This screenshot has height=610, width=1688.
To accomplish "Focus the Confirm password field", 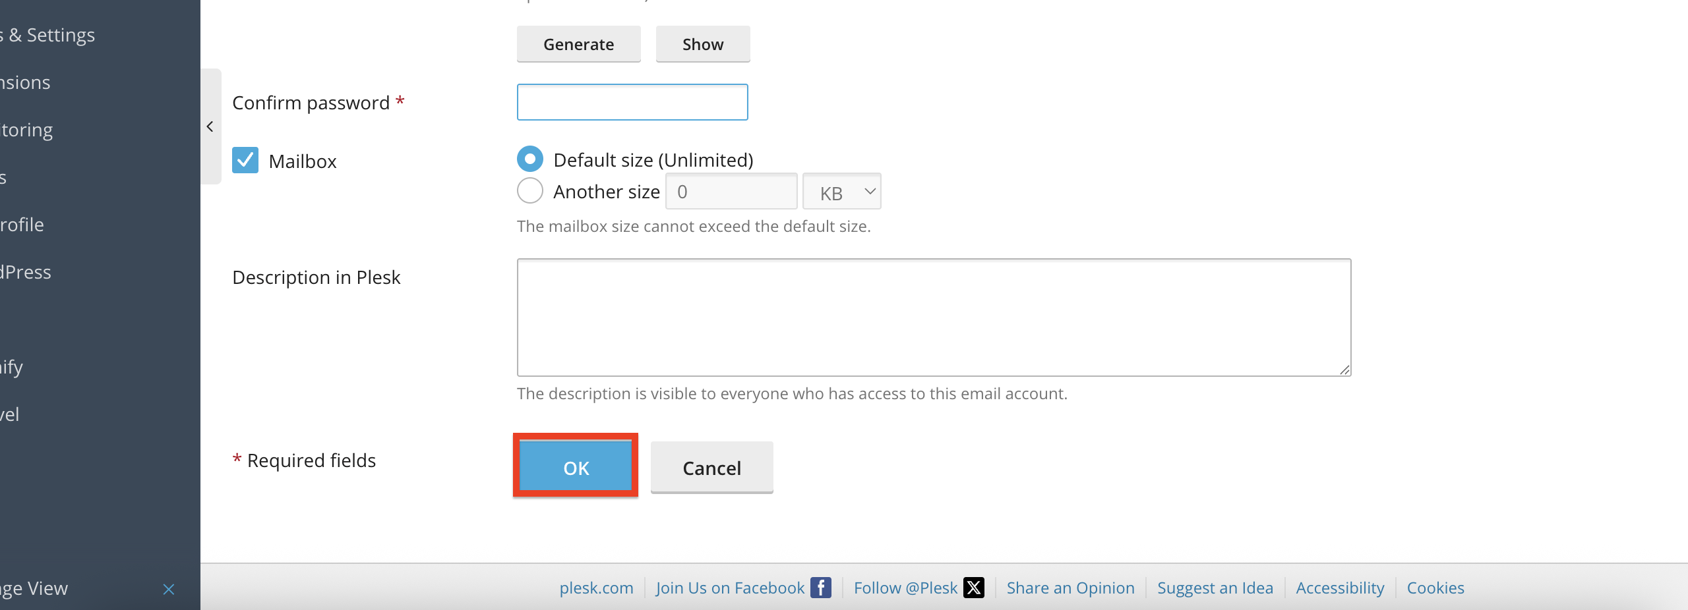I will click(632, 102).
